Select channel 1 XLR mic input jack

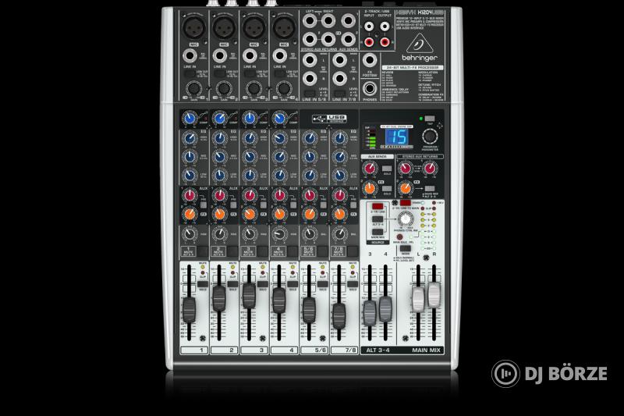click(193, 28)
